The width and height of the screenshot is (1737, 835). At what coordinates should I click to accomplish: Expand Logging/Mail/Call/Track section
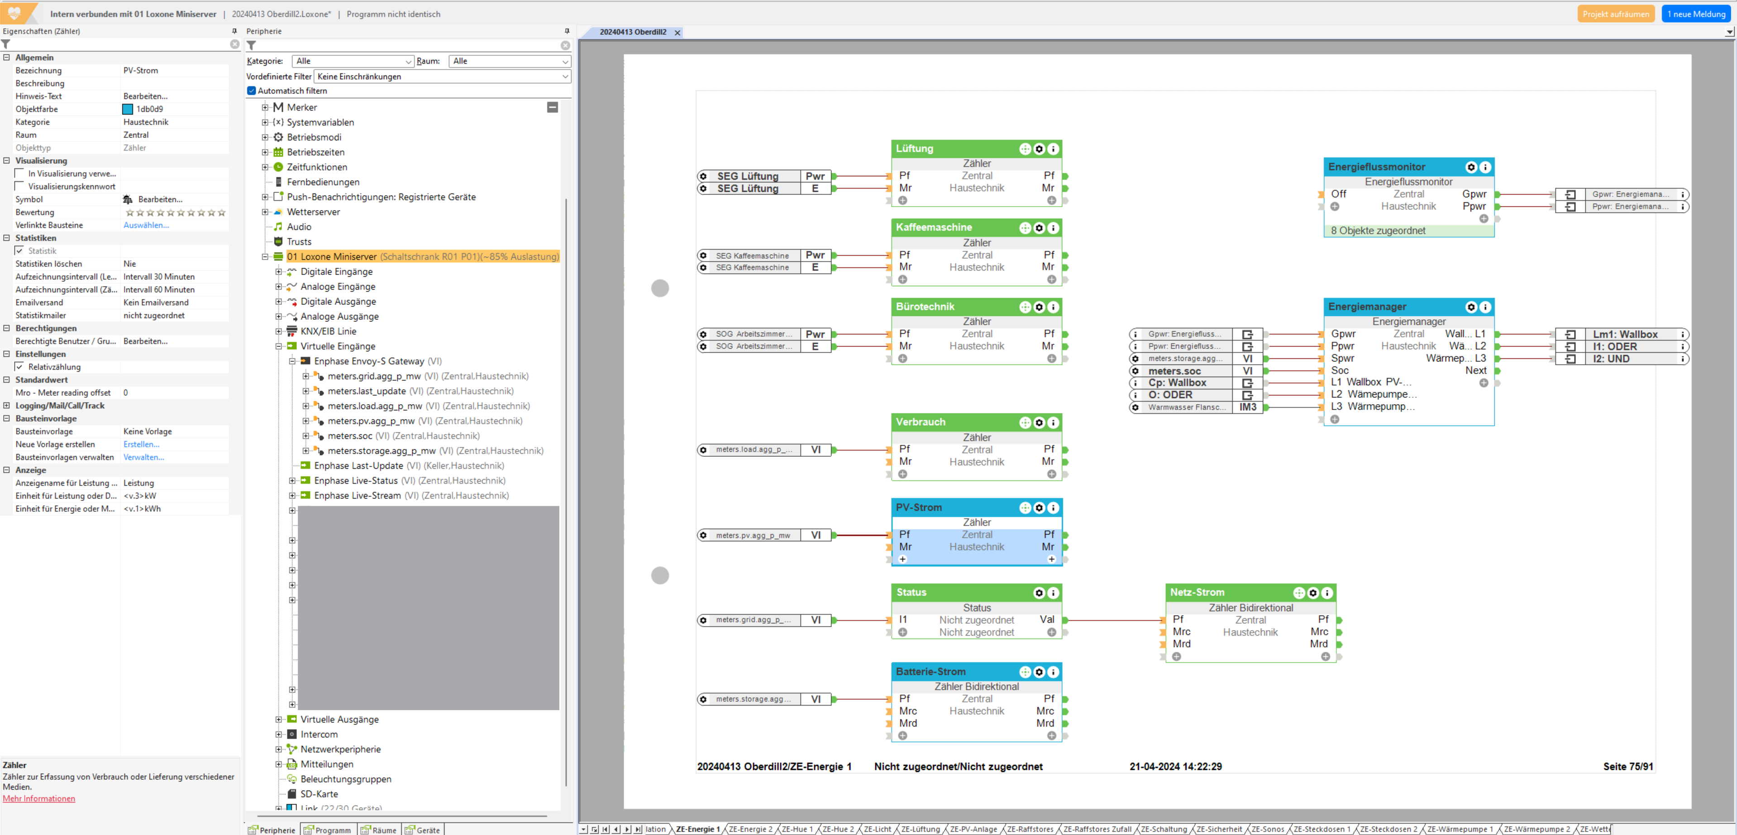7,406
